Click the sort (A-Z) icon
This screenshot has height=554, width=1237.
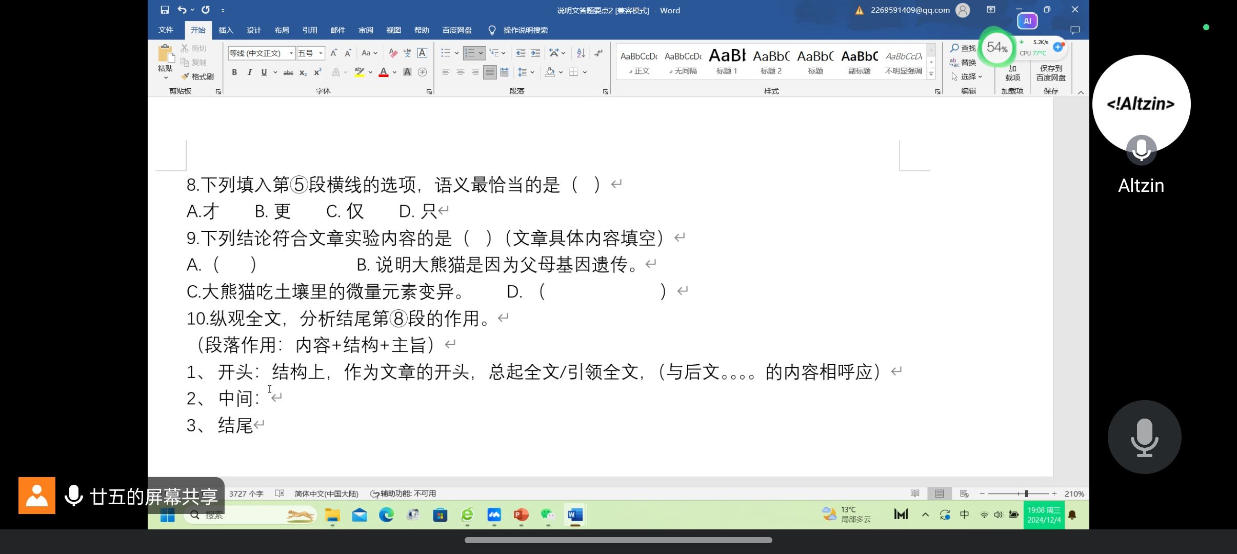[581, 53]
